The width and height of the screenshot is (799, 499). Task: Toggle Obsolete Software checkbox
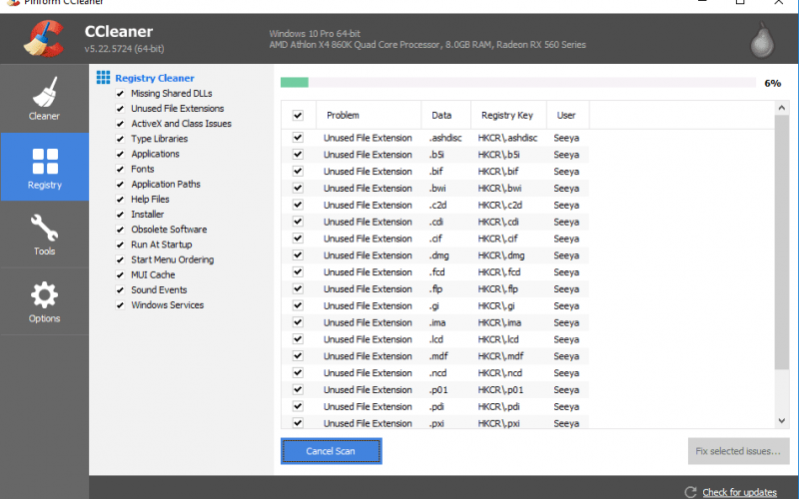(120, 230)
